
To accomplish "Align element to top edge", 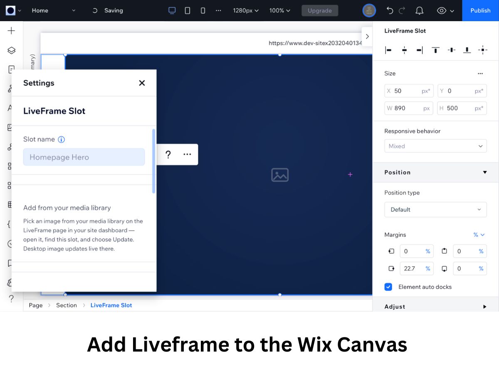I will (435, 50).
